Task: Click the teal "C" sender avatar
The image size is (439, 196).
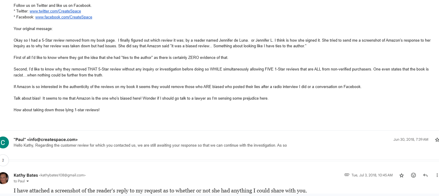Action: (x=3, y=142)
